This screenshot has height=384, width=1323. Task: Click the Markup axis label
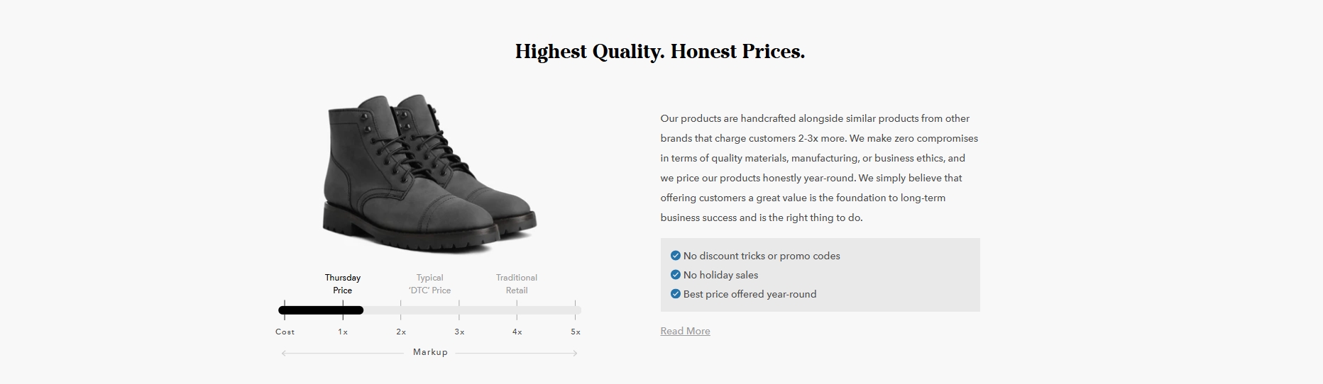(430, 352)
